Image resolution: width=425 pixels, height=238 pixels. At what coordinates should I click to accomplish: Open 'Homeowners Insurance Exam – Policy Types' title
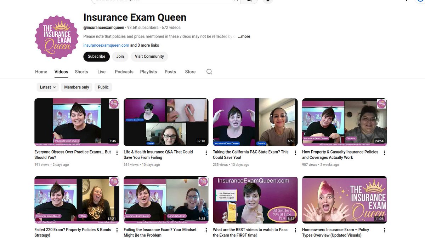pos(335,232)
